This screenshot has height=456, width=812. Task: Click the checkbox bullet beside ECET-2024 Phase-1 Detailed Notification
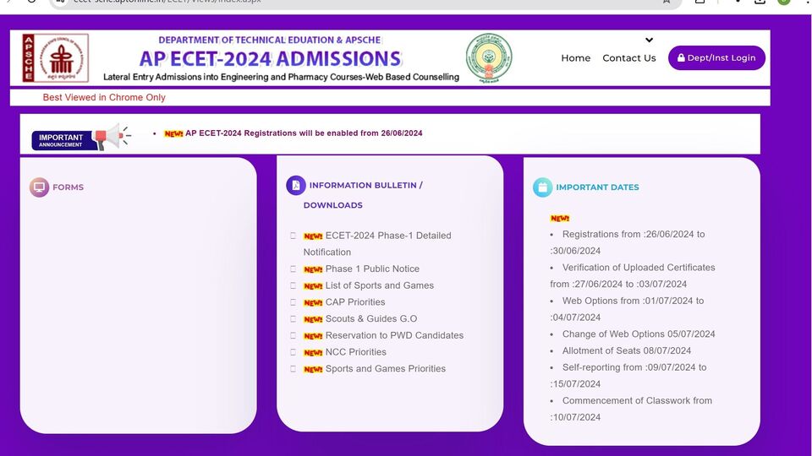(294, 236)
